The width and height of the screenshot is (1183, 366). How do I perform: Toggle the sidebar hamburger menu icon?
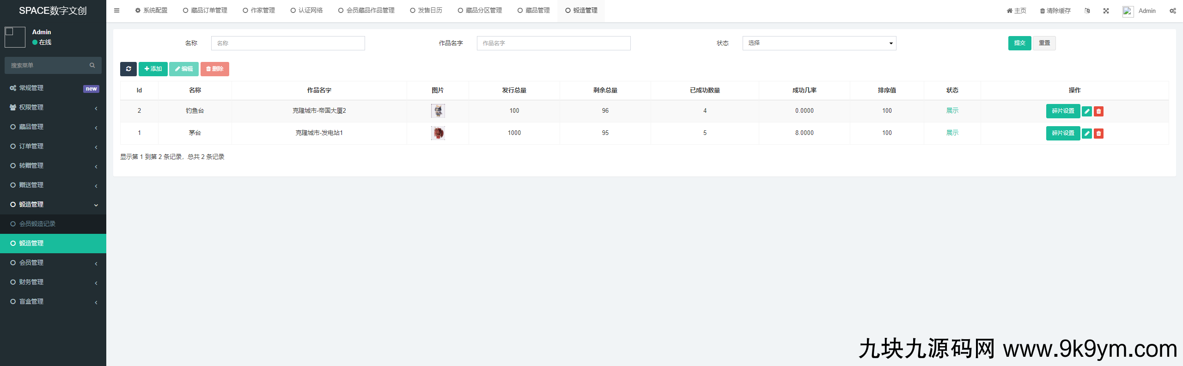116,11
